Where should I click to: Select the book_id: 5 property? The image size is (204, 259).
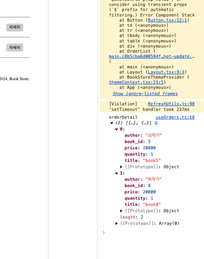[x=138, y=141]
